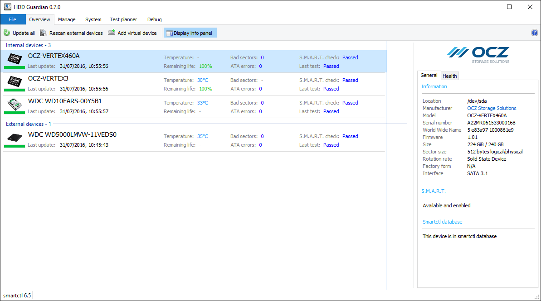This screenshot has height=301, width=541.
Task: Click the 33°C temperature of WD10EARS
Action: pyautogui.click(x=203, y=103)
